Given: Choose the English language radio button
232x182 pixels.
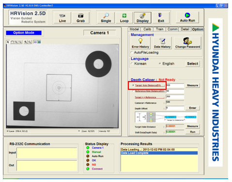Looking at the screenshot, I should (160, 64).
